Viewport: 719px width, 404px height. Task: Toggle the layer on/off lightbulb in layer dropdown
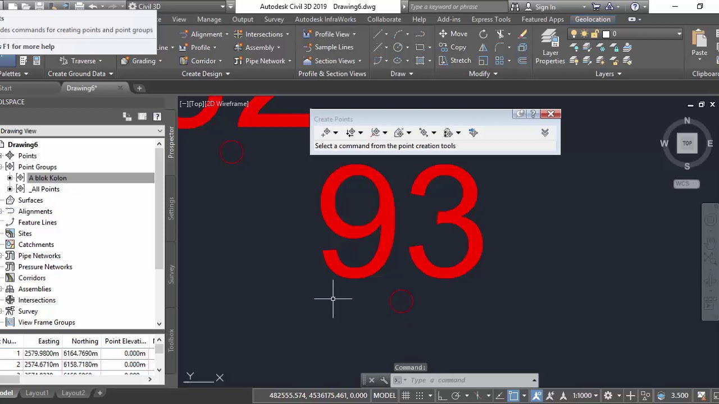click(574, 34)
